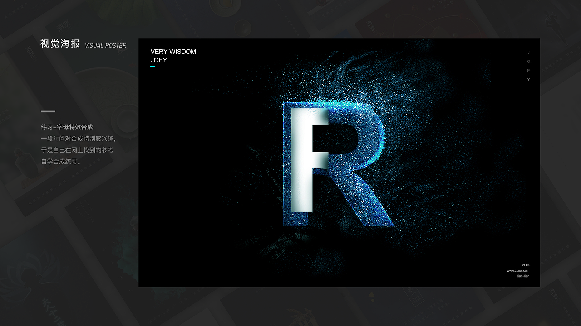Click the glittering letter R artwork

coord(338,163)
